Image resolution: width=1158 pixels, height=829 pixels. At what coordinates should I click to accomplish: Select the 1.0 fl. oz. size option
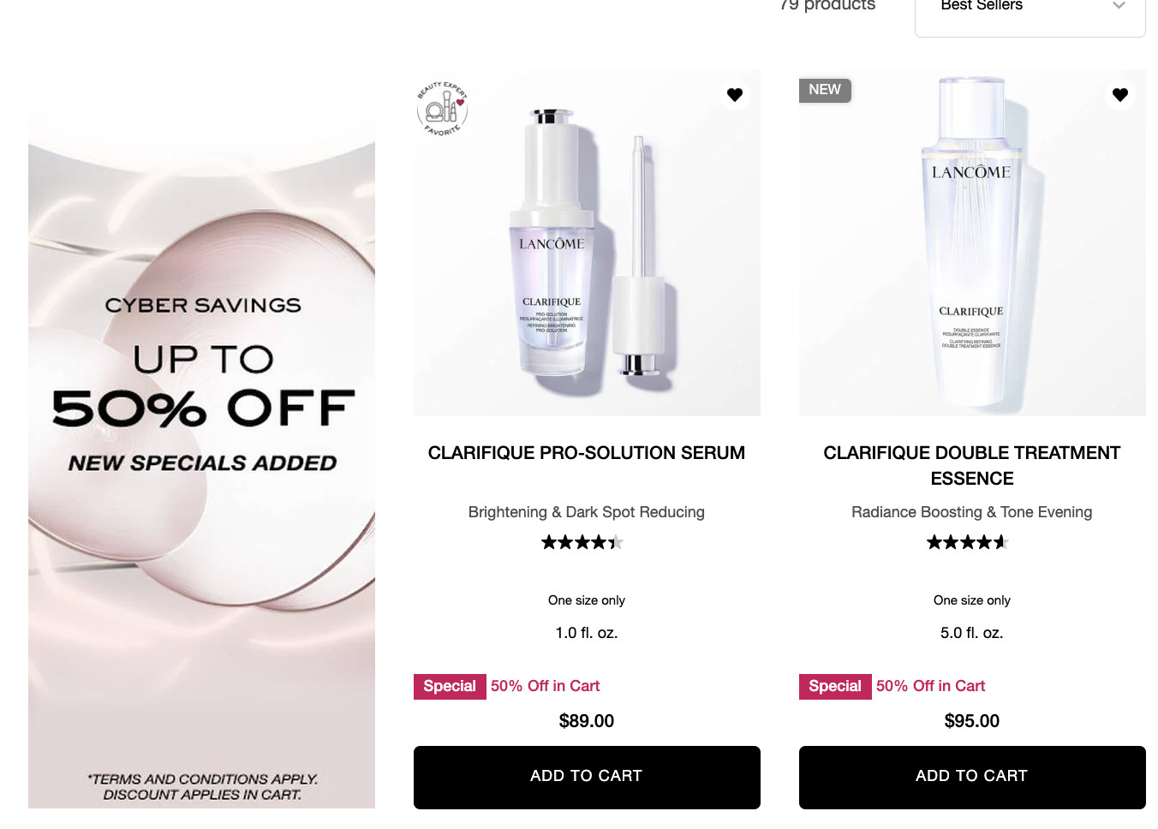(587, 633)
